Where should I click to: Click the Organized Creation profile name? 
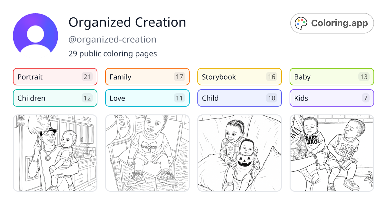(127, 23)
